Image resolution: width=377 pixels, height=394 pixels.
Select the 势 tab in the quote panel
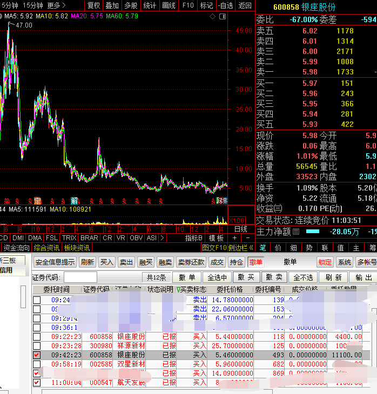tap(309, 248)
